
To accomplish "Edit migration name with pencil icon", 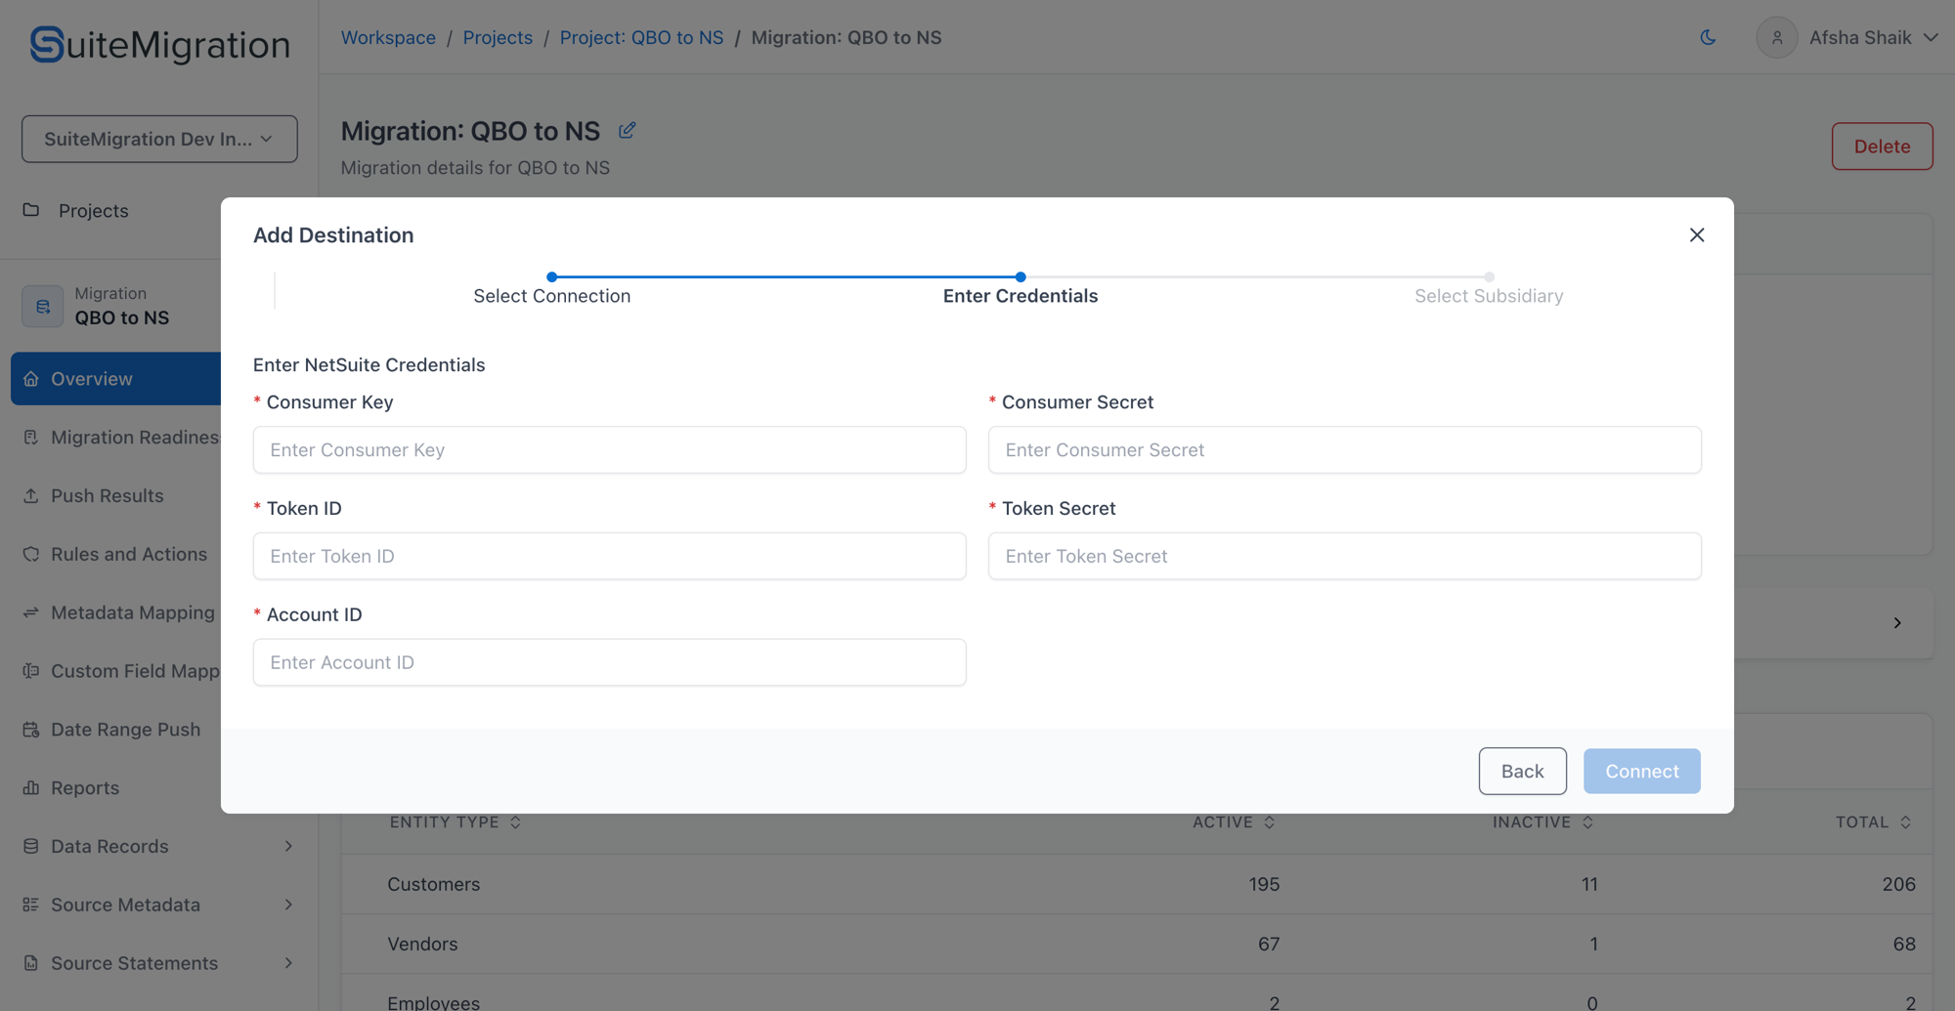I will point(627,130).
